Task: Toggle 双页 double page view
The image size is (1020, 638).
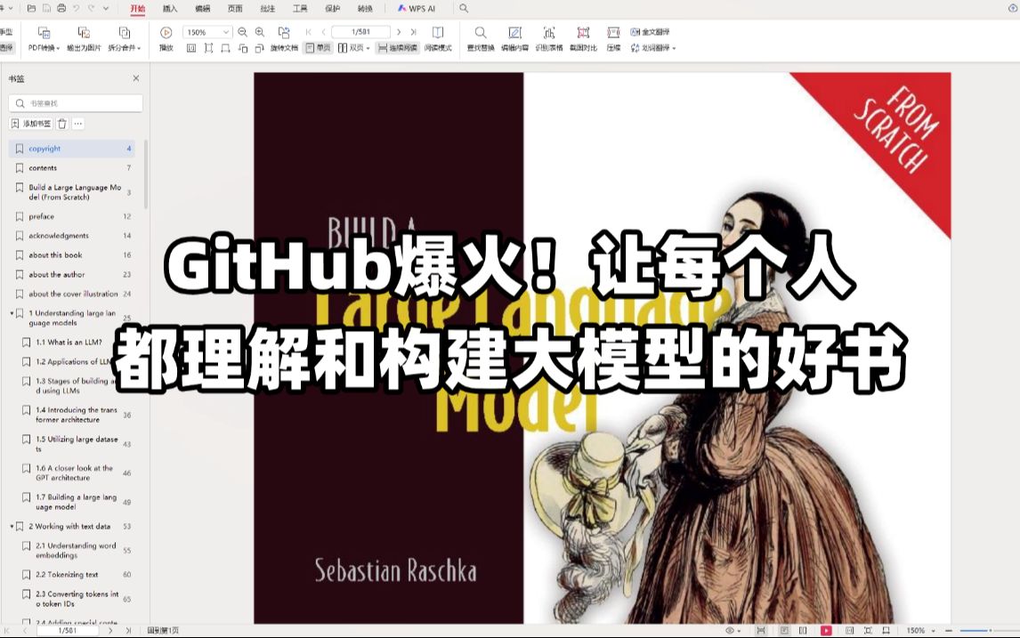Action: tap(354, 48)
